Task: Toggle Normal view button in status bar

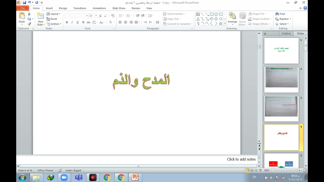Action: [248, 170]
